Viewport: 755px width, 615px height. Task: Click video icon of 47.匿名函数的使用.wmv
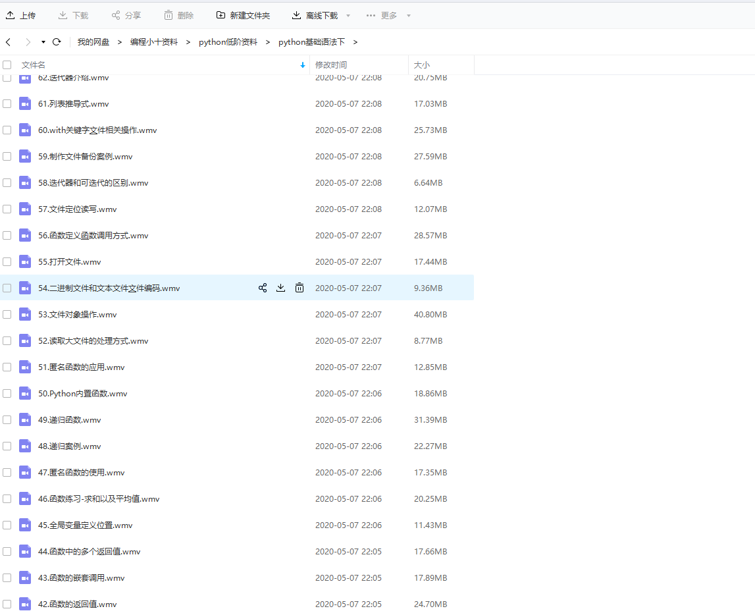point(25,473)
